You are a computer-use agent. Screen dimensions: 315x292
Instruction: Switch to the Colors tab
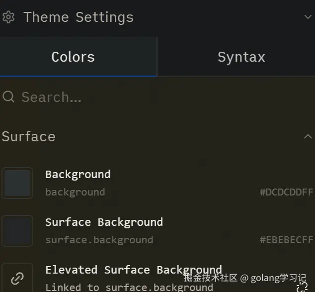click(73, 57)
